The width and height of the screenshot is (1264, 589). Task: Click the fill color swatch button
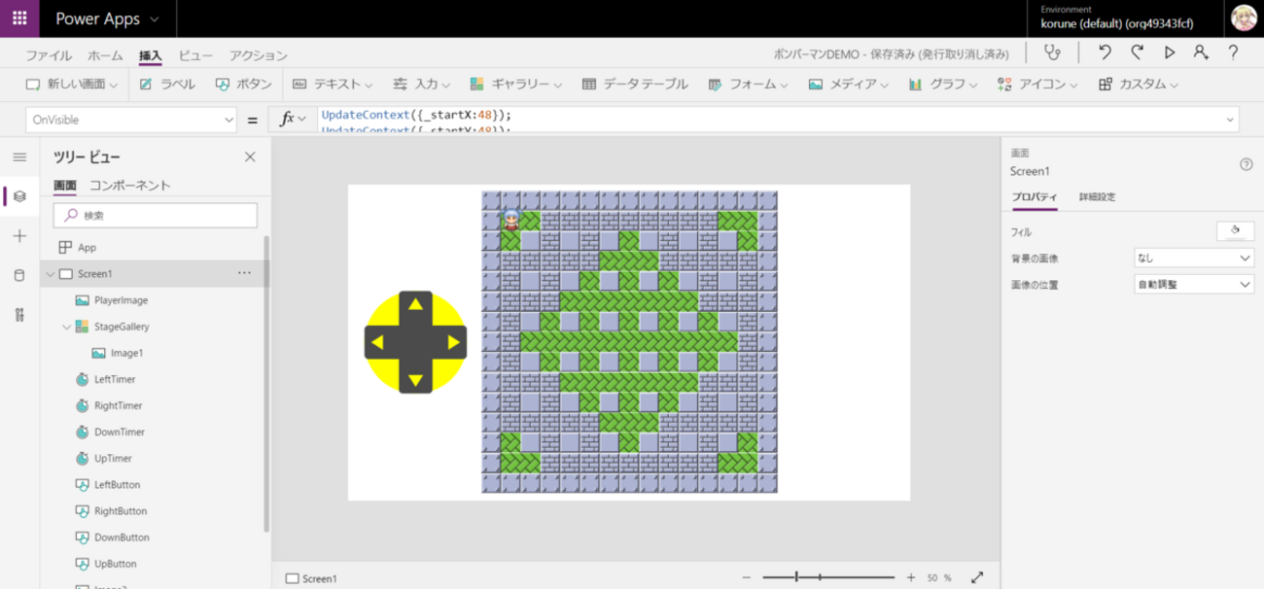click(x=1235, y=231)
